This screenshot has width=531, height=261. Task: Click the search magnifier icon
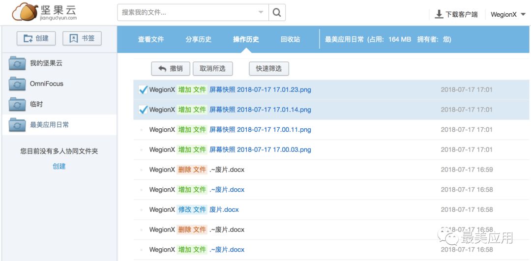pyautogui.click(x=277, y=12)
